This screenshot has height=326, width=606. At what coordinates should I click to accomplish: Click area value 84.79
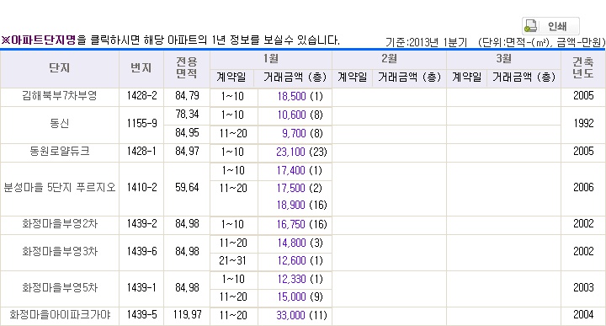pyautogui.click(x=187, y=96)
